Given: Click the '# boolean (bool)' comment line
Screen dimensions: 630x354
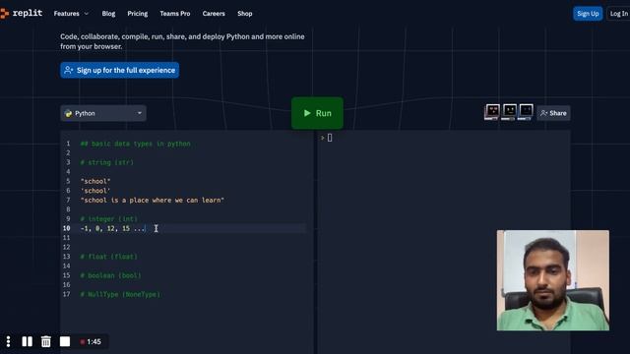Looking at the screenshot, I should coord(110,275).
